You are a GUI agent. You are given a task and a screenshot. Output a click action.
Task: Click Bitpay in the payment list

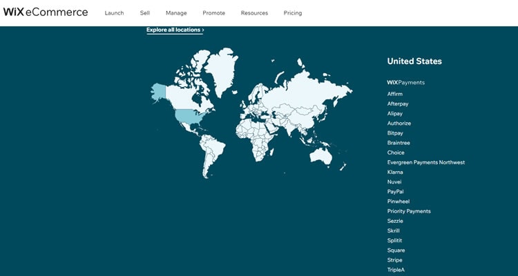(x=395, y=133)
